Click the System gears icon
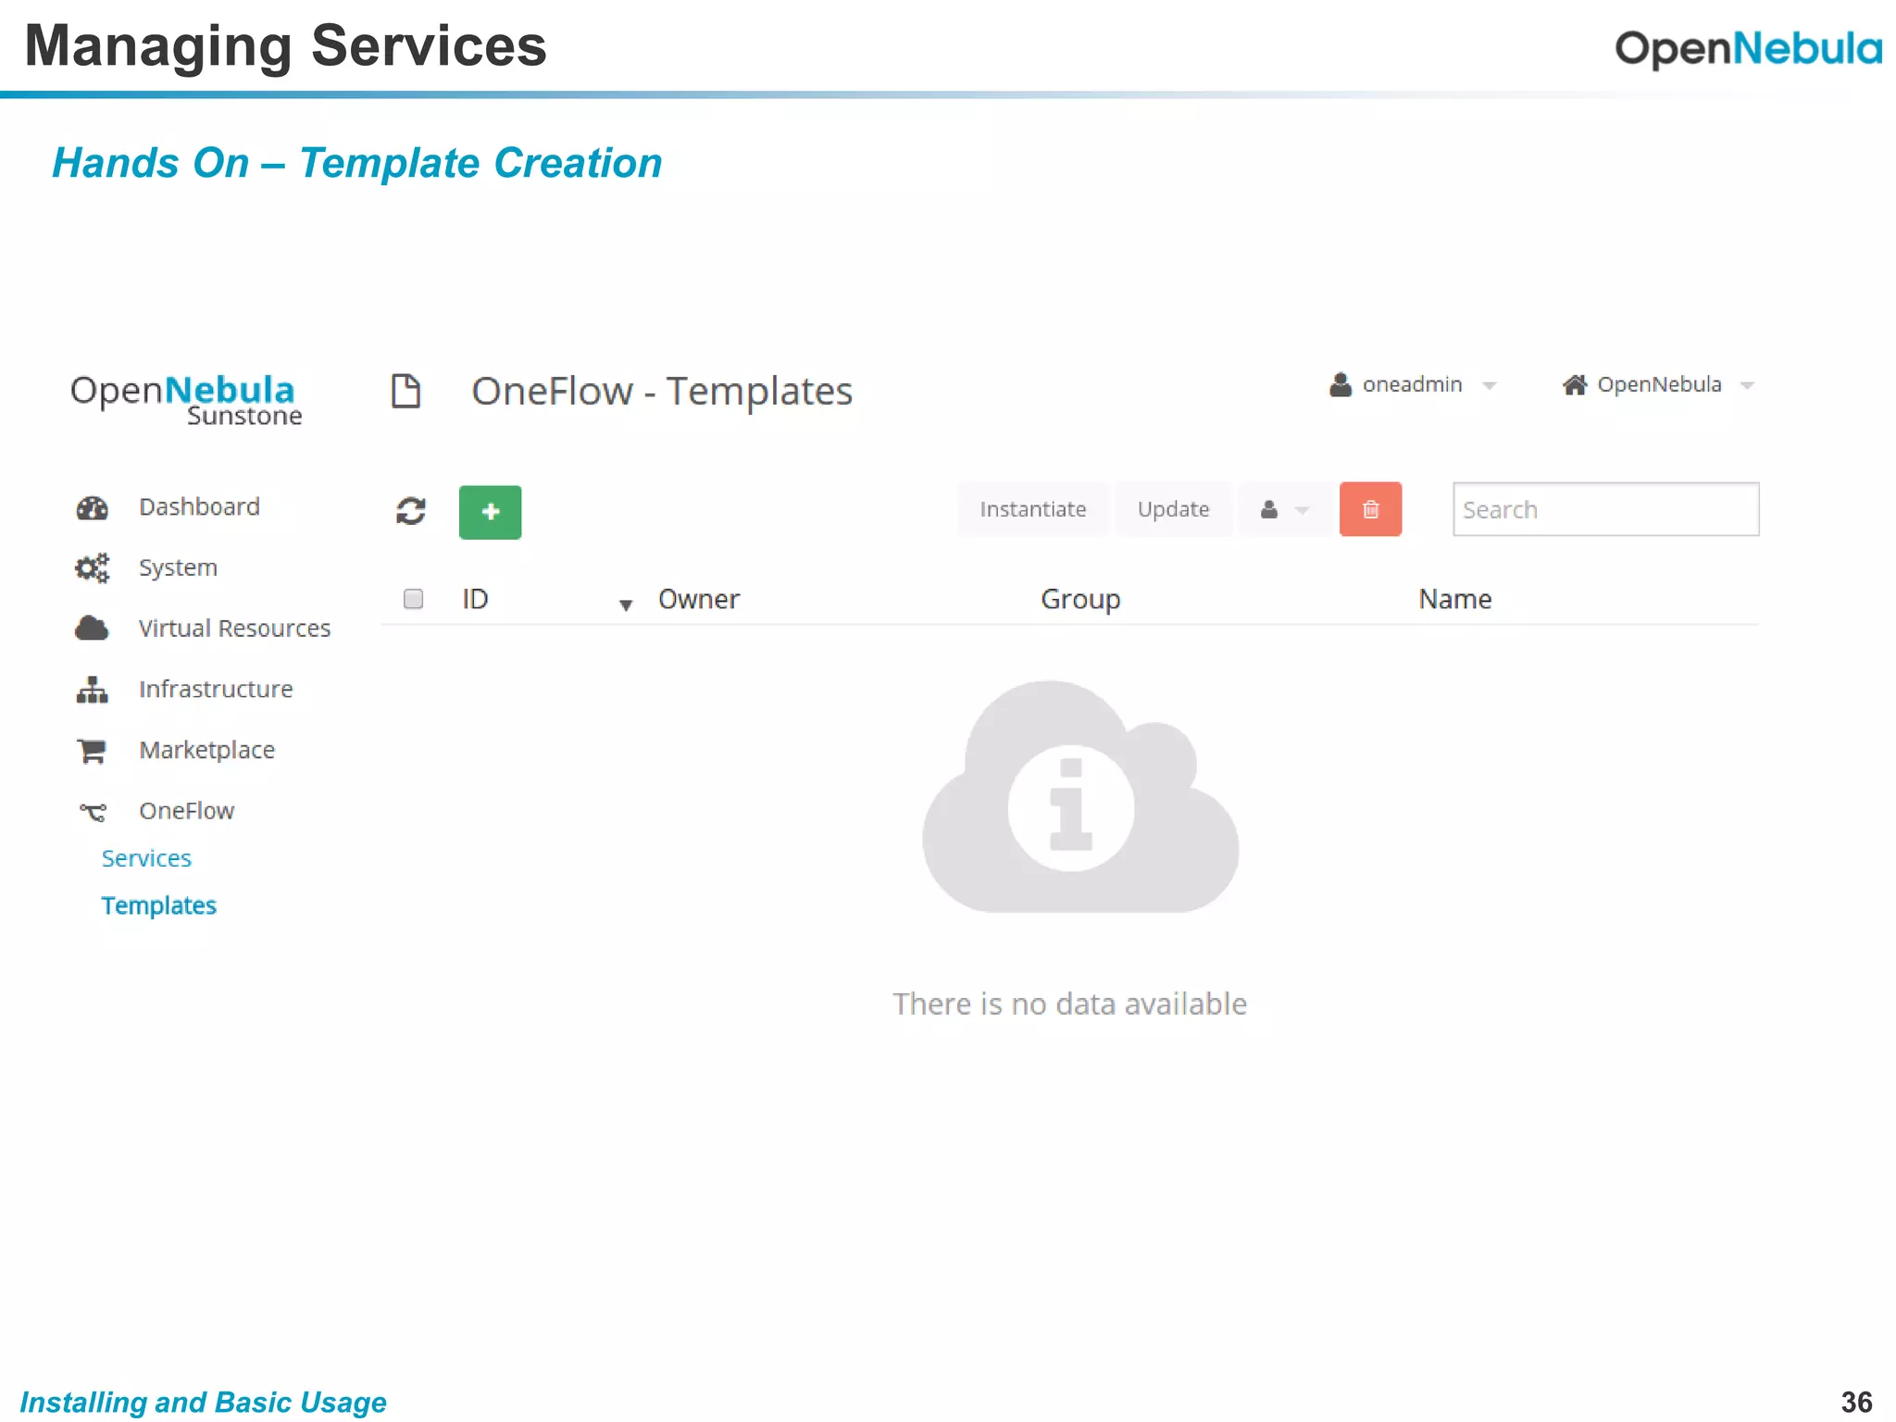 pyautogui.click(x=92, y=568)
